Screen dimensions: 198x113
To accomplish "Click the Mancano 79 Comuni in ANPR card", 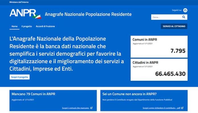I will pyautogui.click(x=53, y=101).
